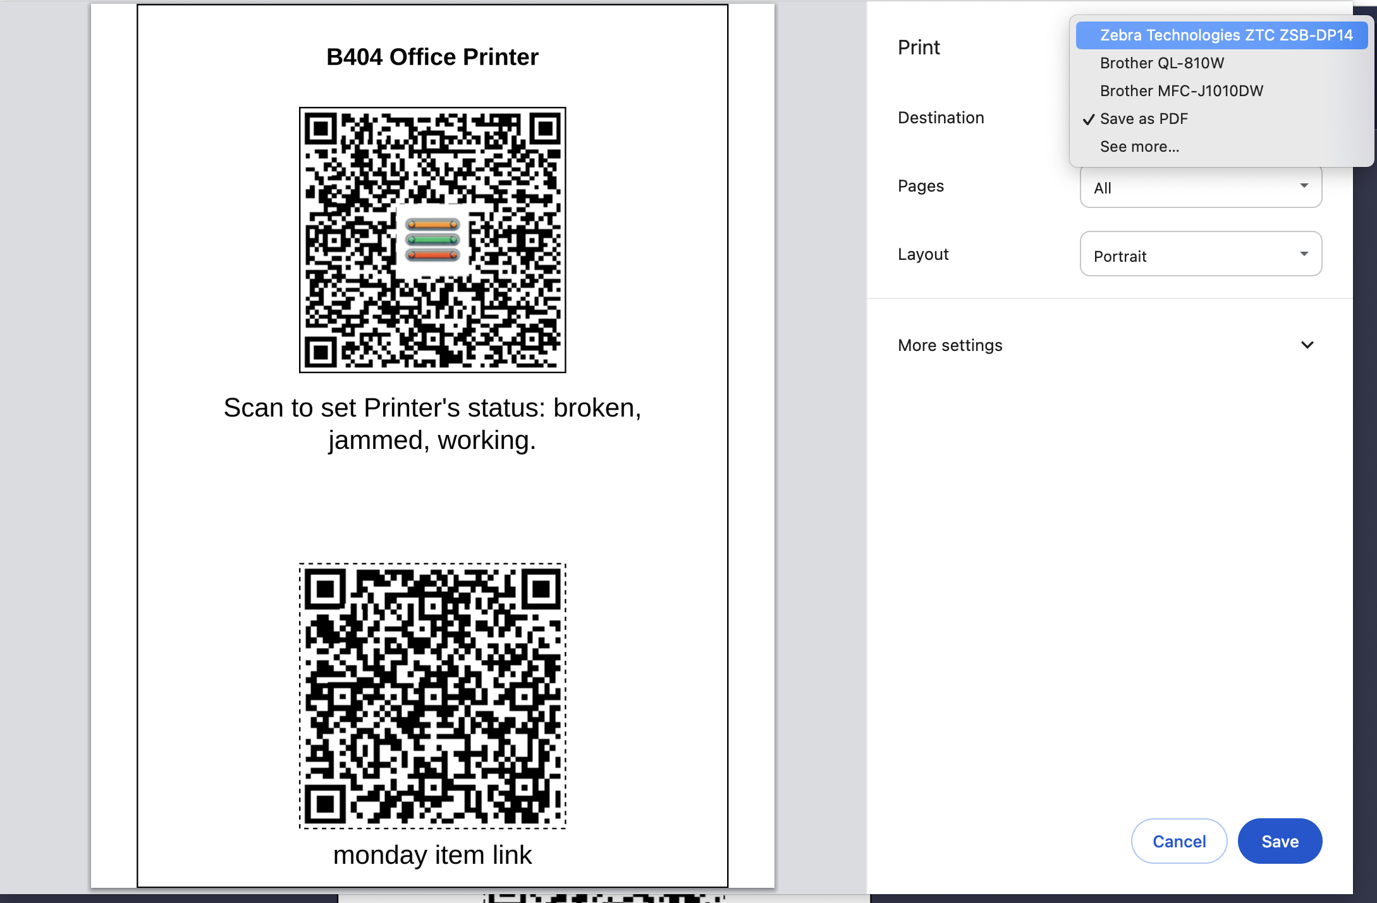Click the Destination label
The width and height of the screenshot is (1377, 903).
coord(941,118)
